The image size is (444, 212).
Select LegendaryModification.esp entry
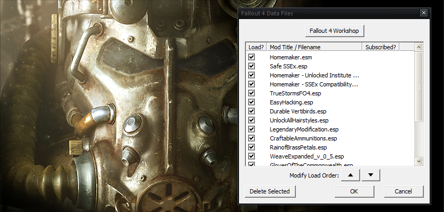304,129
